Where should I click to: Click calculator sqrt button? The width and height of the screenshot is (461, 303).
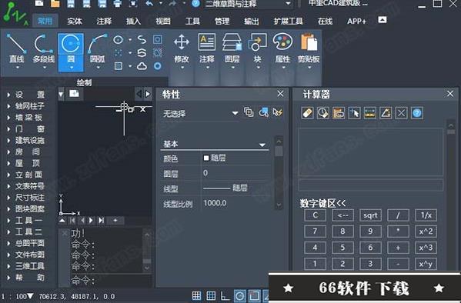point(370,215)
